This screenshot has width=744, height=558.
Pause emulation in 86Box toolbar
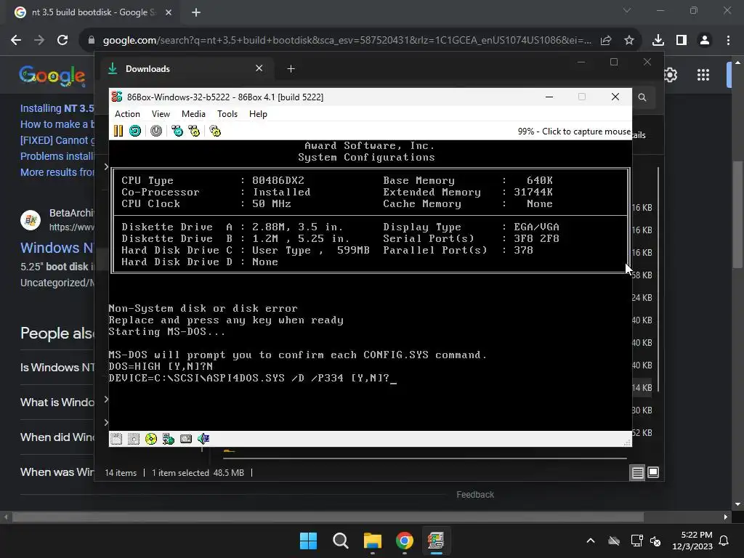tap(118, 131)
